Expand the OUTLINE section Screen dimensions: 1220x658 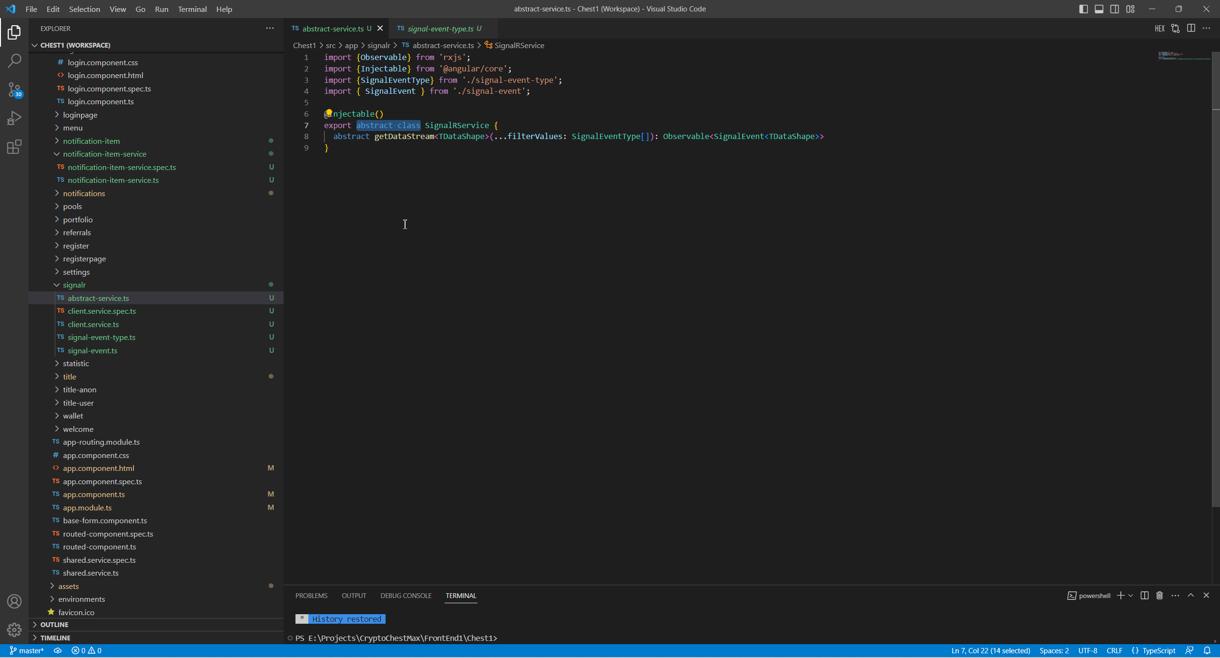pyautogui.click(x=54, y=624)
